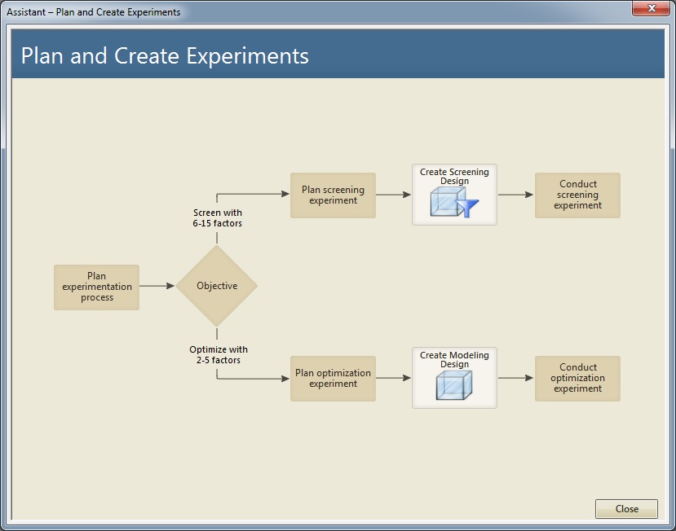Open Create Modeling Design cube icon
This screenshot has width=676, height=531.
pos(454,385)
